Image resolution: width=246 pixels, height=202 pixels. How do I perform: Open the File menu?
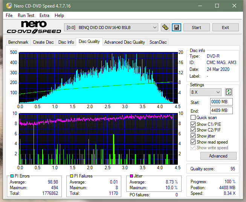pyautogui.click(x=9, y=15)
